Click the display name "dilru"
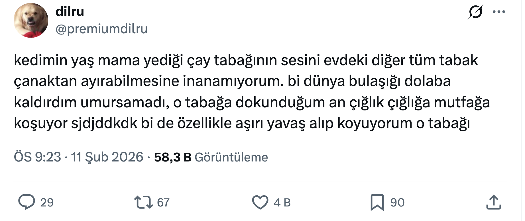Image resolution: width=525 pixels, height=221 pixels. [70, 11]
